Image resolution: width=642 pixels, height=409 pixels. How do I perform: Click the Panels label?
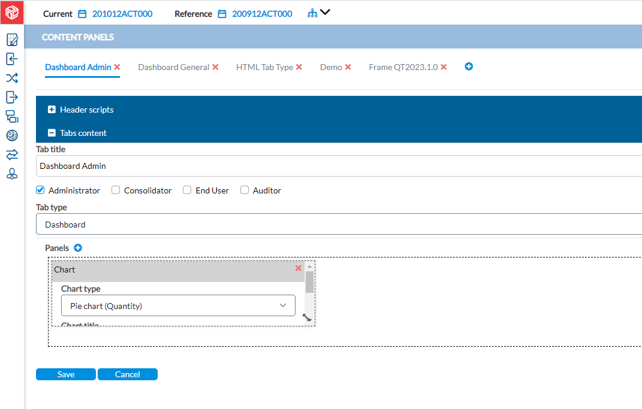(57, 248)
